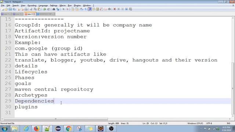Click 'INS' indicator in status bar
Viewport: 235px width, 132px height.
(x=228, y=124)
